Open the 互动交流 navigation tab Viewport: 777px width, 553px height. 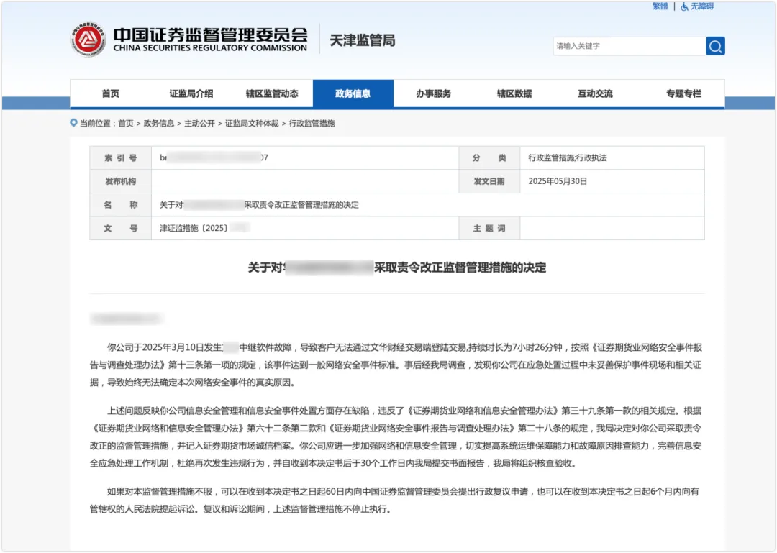click(x=595, y=93)
